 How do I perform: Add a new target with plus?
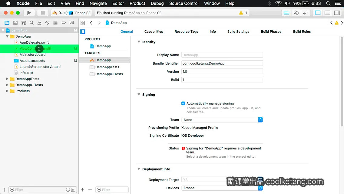pos(82,190)
